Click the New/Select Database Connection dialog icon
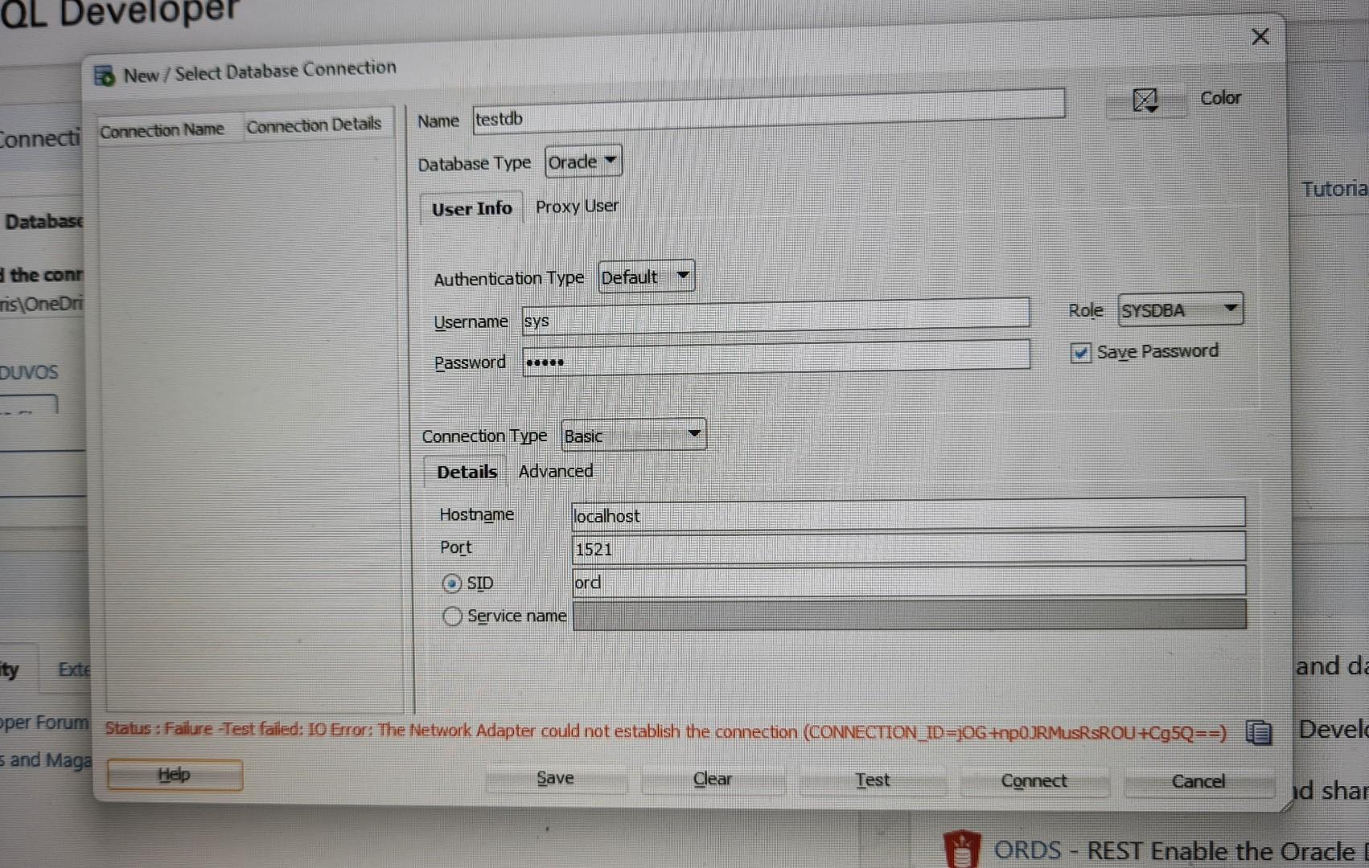The image size is (1369, 868). [x=104, y=75]
